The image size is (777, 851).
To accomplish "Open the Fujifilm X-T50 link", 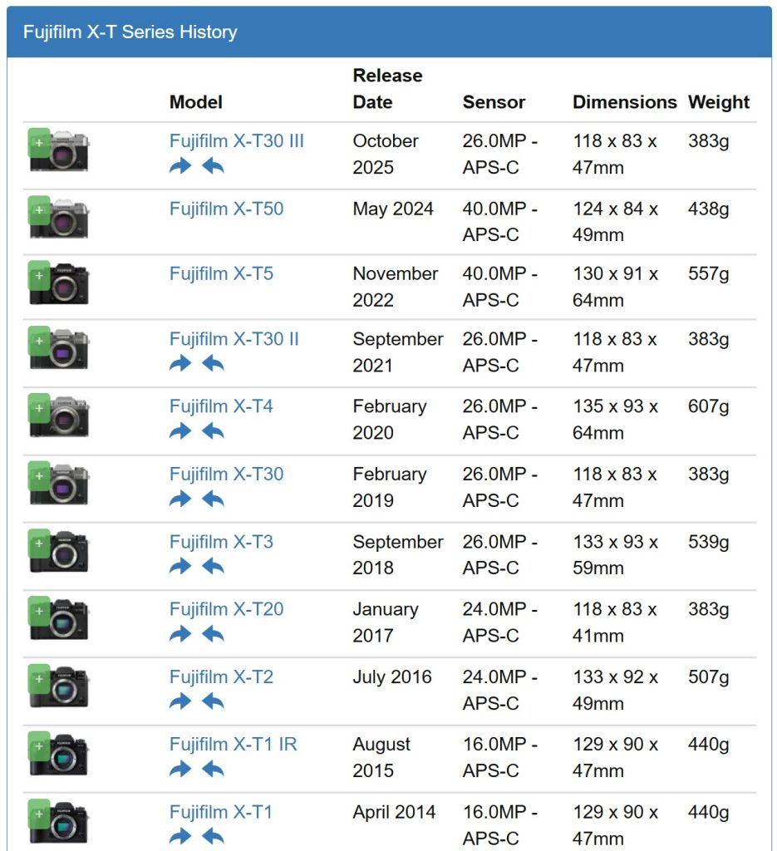I will pyautogui.click(x=226, y=209).
